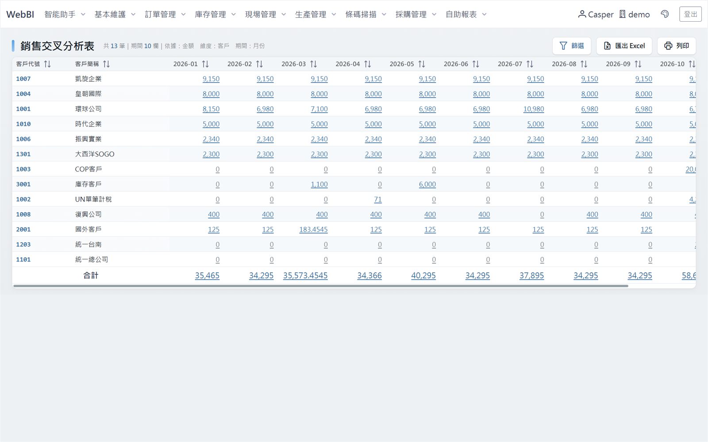Open the 2026-01 total 35,465
708x442 pixels.
click(x=207, y=275)
